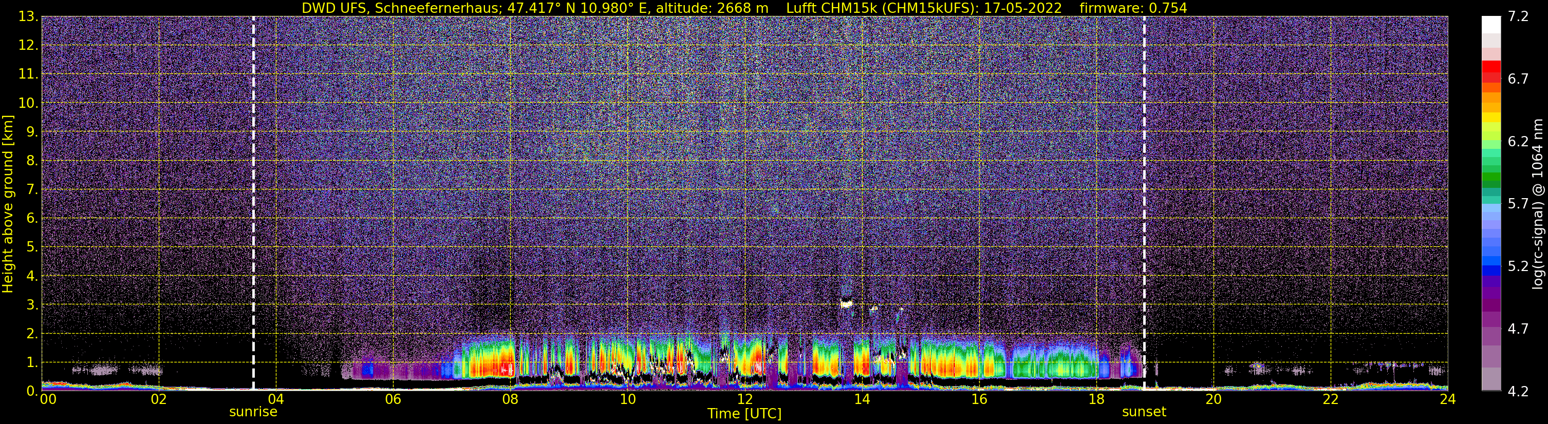Click the '10' time tick label
Screen dimensions: 1548x424
(627, 400)
